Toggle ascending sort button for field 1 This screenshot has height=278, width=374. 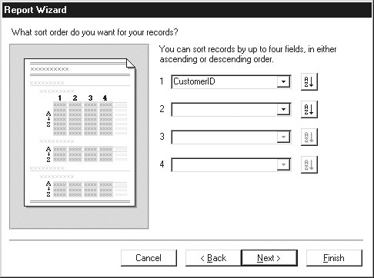[x=309, y=82]
